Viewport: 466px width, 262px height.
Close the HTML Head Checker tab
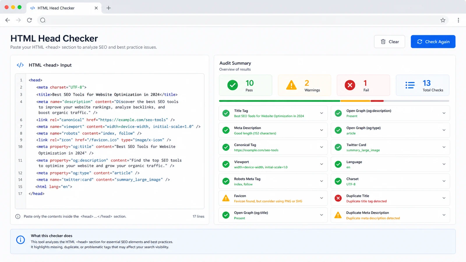pyautogui.click(x=96, y=8)
